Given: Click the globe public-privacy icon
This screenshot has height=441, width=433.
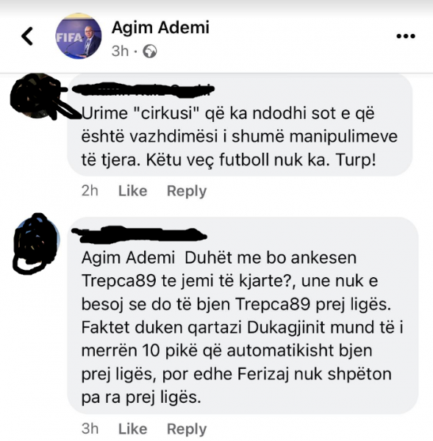Looking at the screenshot, I should pyautogui.click(x=150, y=51).
